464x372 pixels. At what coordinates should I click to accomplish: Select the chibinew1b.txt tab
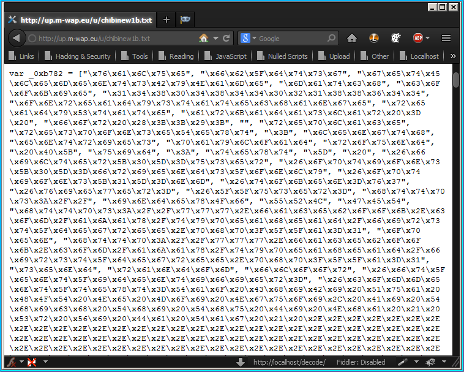[80, 20]
